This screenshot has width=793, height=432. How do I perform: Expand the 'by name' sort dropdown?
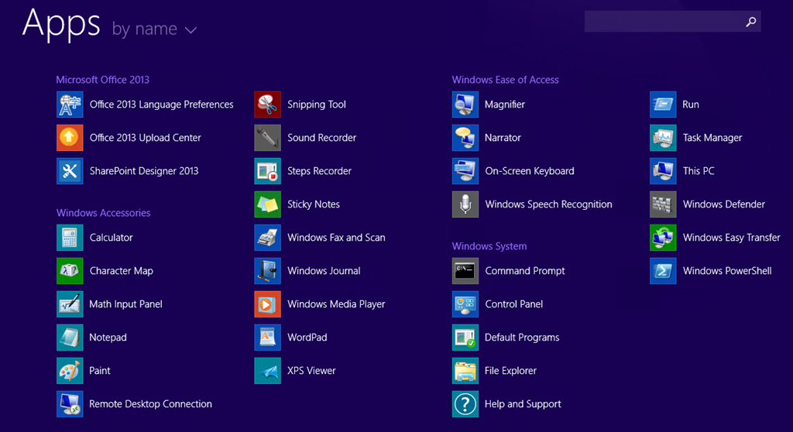(154, 29)
